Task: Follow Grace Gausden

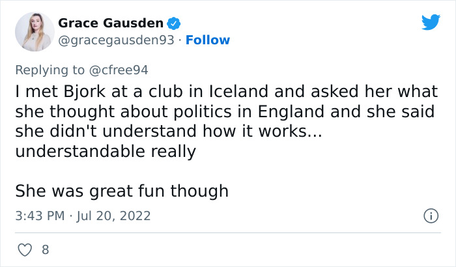Action: click(x=208, y=40)
